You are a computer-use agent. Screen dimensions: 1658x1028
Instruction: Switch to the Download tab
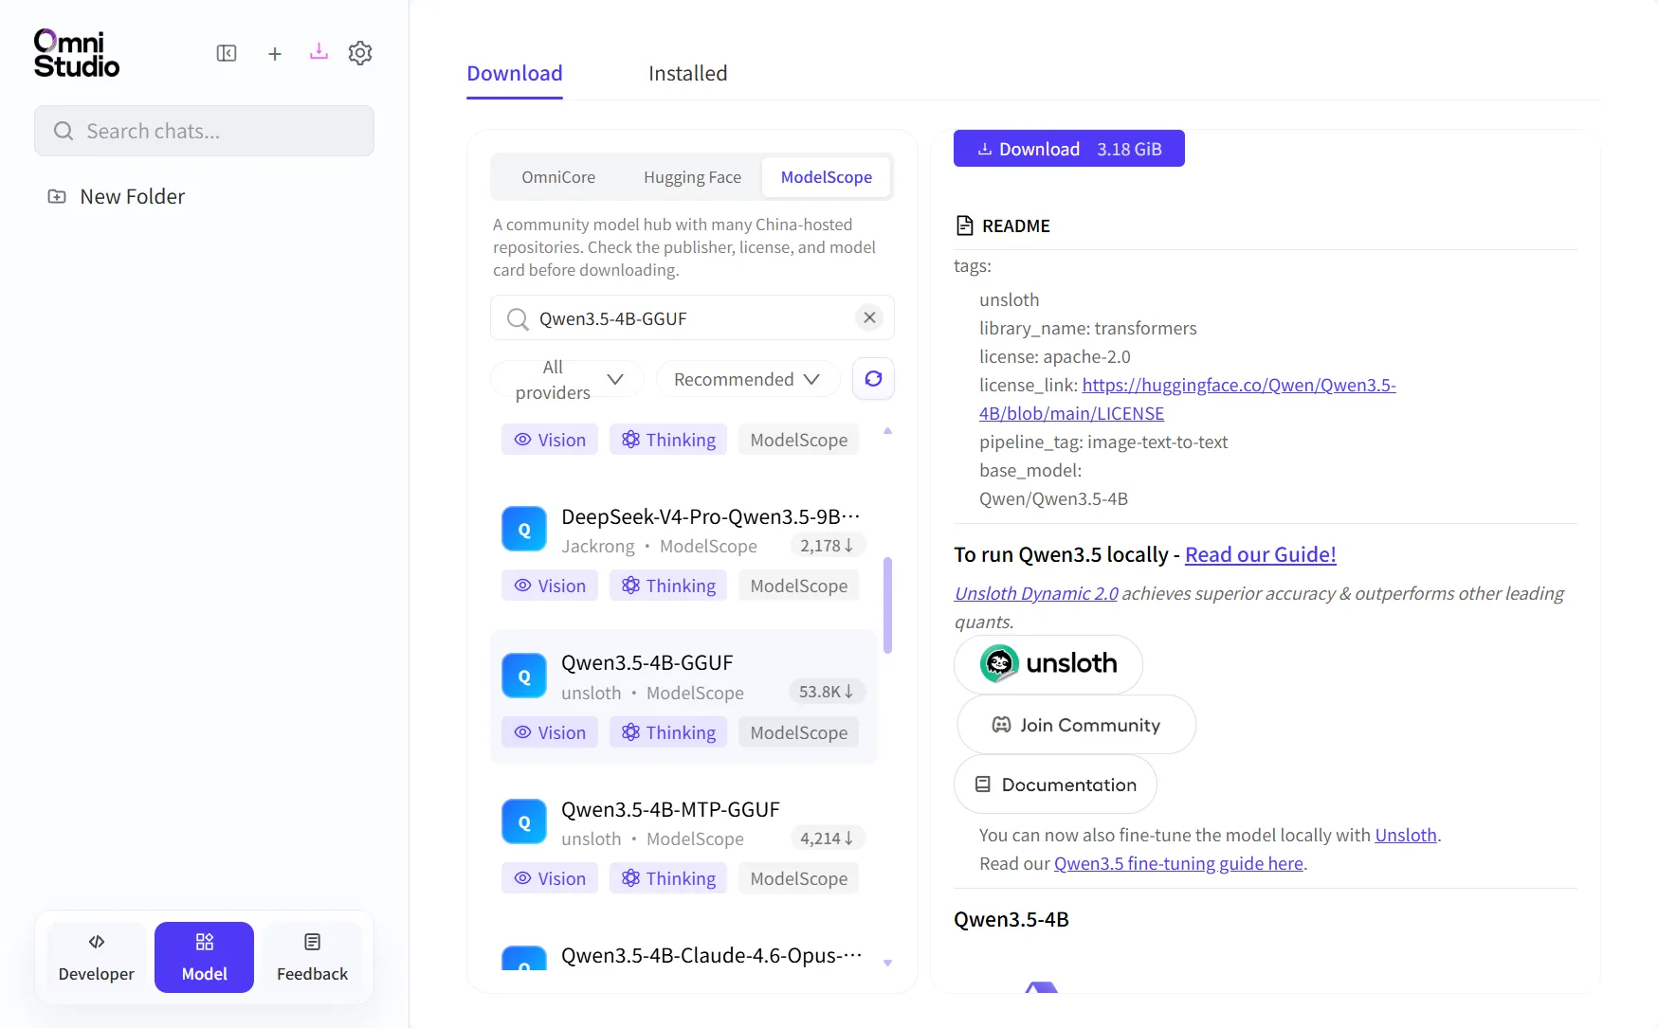tap(515, 73)
